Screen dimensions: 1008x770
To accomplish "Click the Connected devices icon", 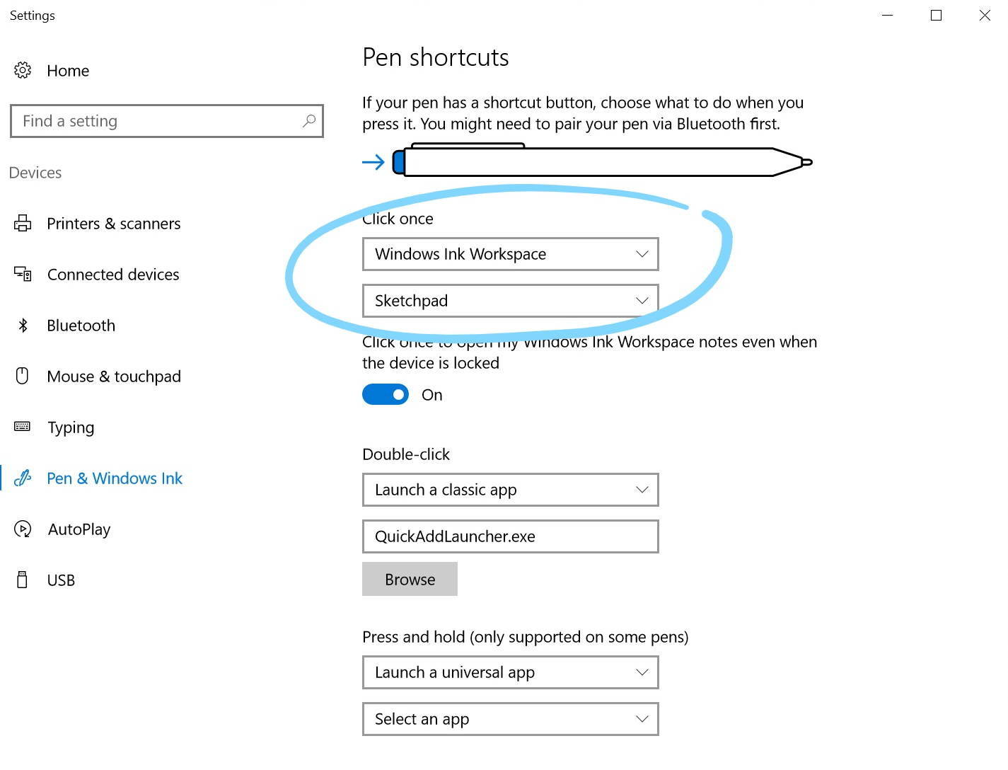I will [x=23, y=274].
